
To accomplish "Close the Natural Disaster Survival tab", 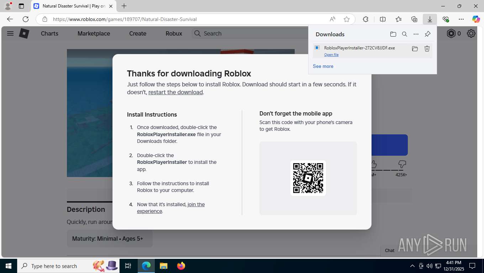I will tap(111, 6).
